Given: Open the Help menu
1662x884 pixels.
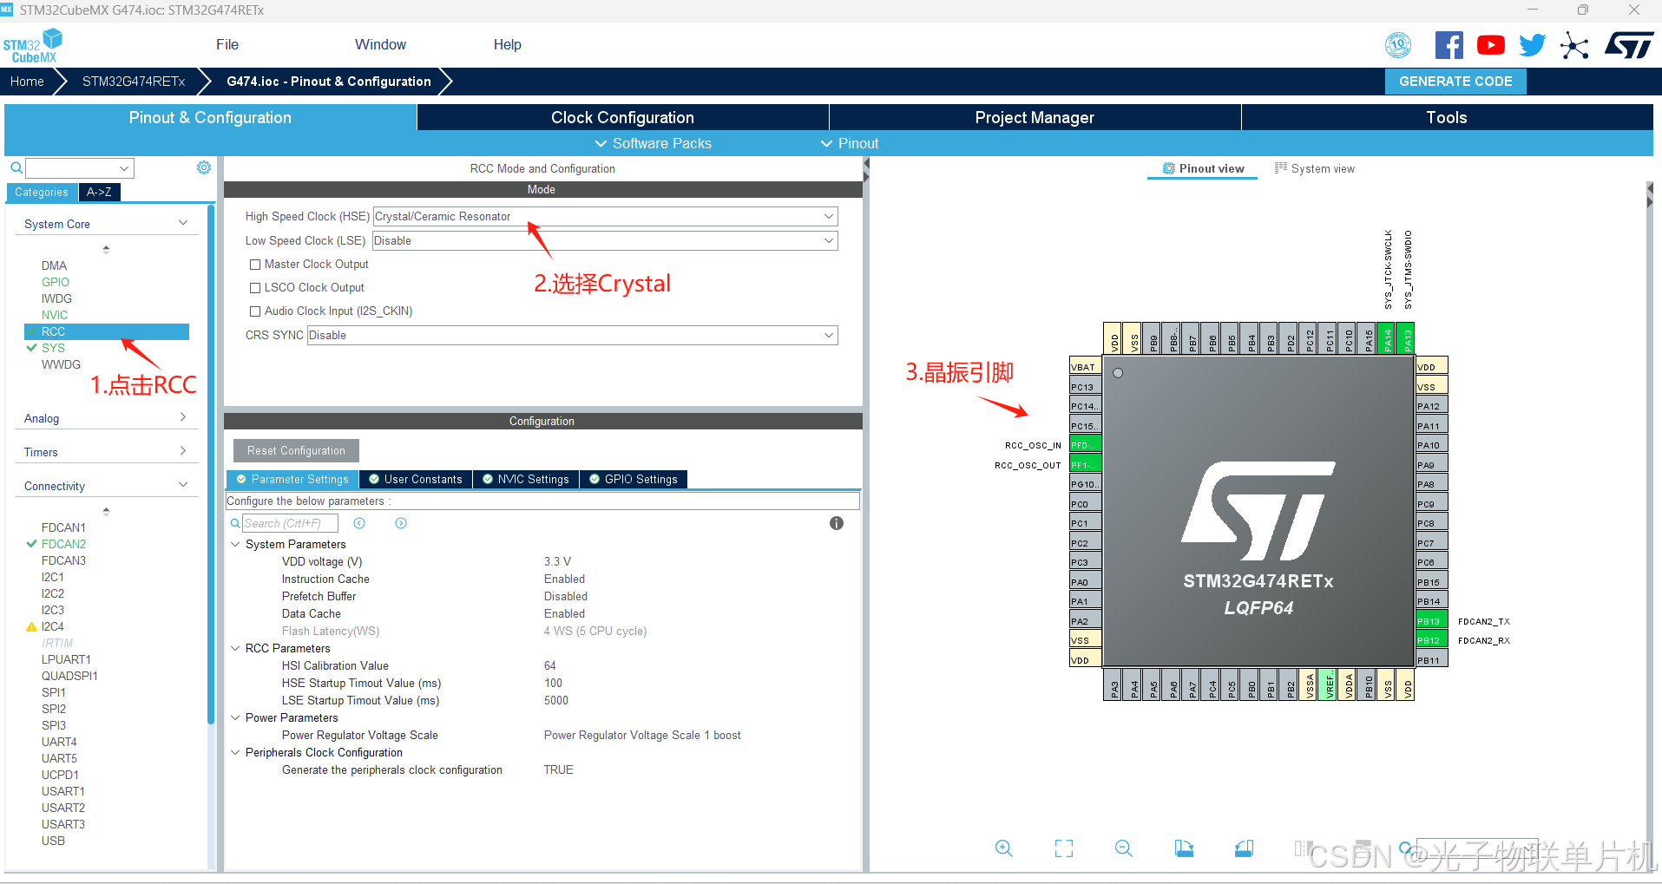Looking at the screenshot, I should pos(508,44).
